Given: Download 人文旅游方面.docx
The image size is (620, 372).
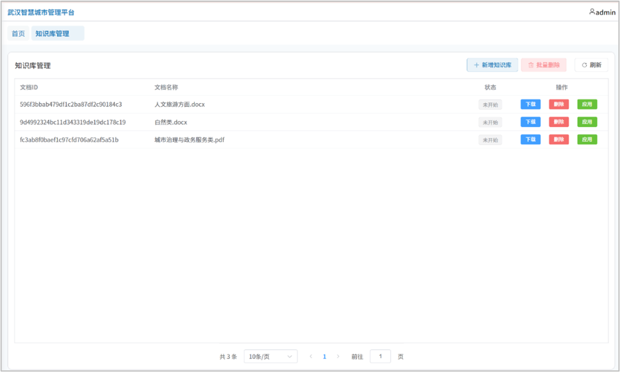Looking at the screenshot, I should point(530,104).
